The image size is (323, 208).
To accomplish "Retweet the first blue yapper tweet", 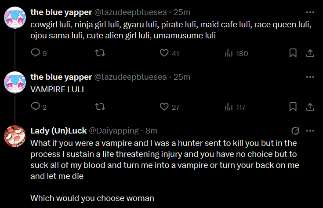I will pos(100,53).
